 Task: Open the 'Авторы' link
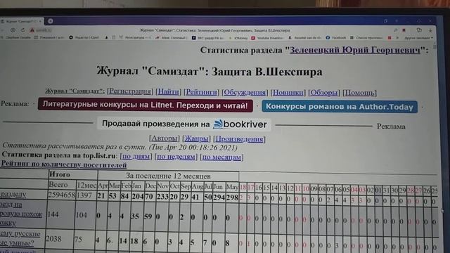tap(164, 138)
